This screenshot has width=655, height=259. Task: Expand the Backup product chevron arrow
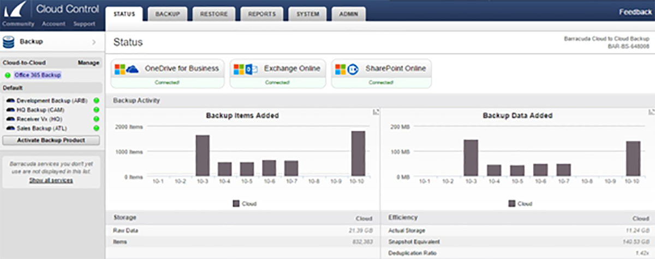94,42
